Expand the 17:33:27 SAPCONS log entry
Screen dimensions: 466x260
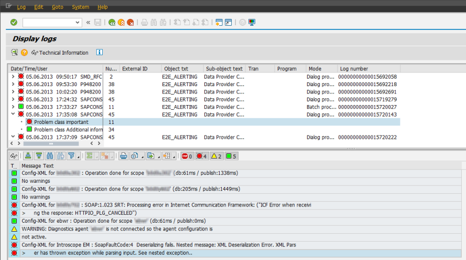13,107
